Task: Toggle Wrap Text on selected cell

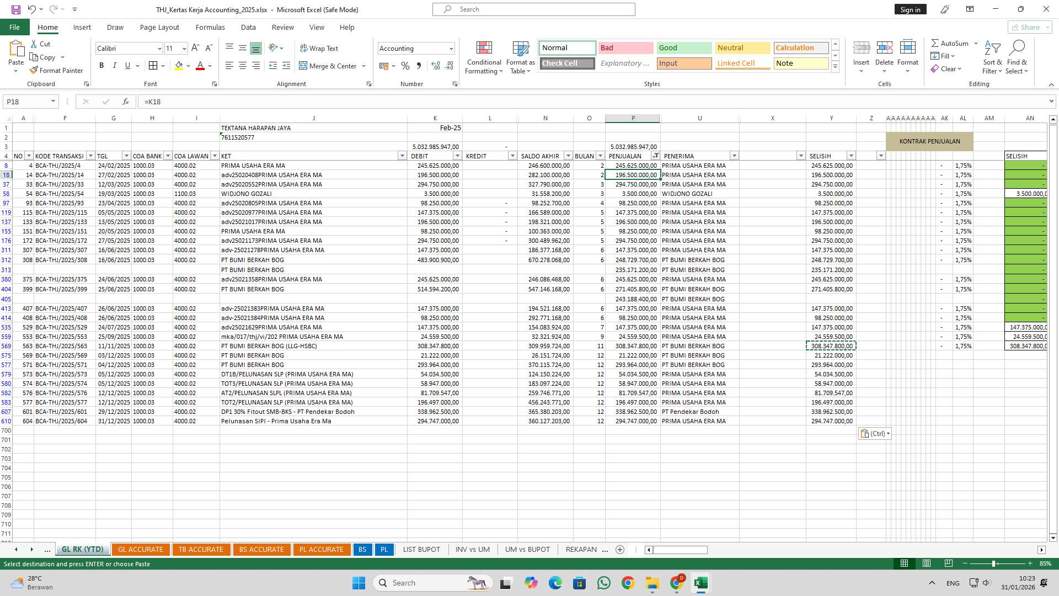Action: click(x=319, y=49)
